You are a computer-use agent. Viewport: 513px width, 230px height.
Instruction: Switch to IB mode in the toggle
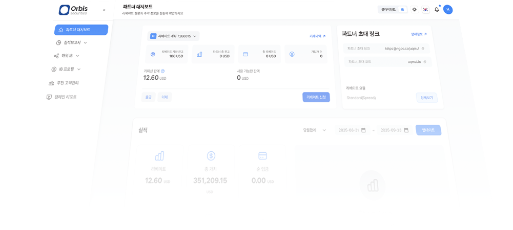click(x=402, y=10)
